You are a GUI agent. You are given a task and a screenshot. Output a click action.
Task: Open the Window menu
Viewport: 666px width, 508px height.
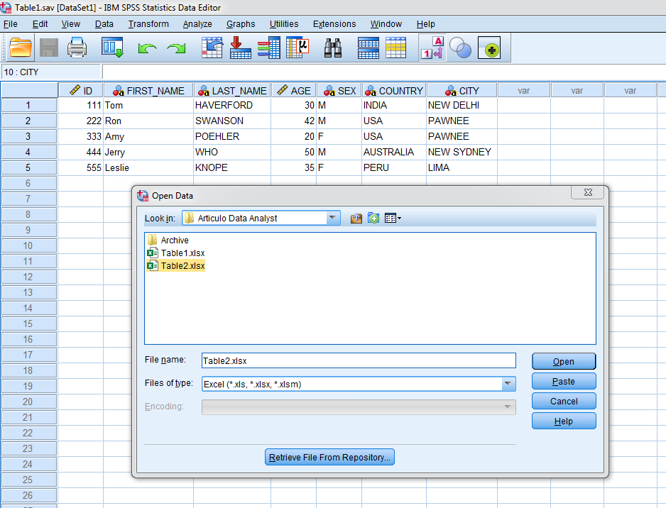[386, 24]
